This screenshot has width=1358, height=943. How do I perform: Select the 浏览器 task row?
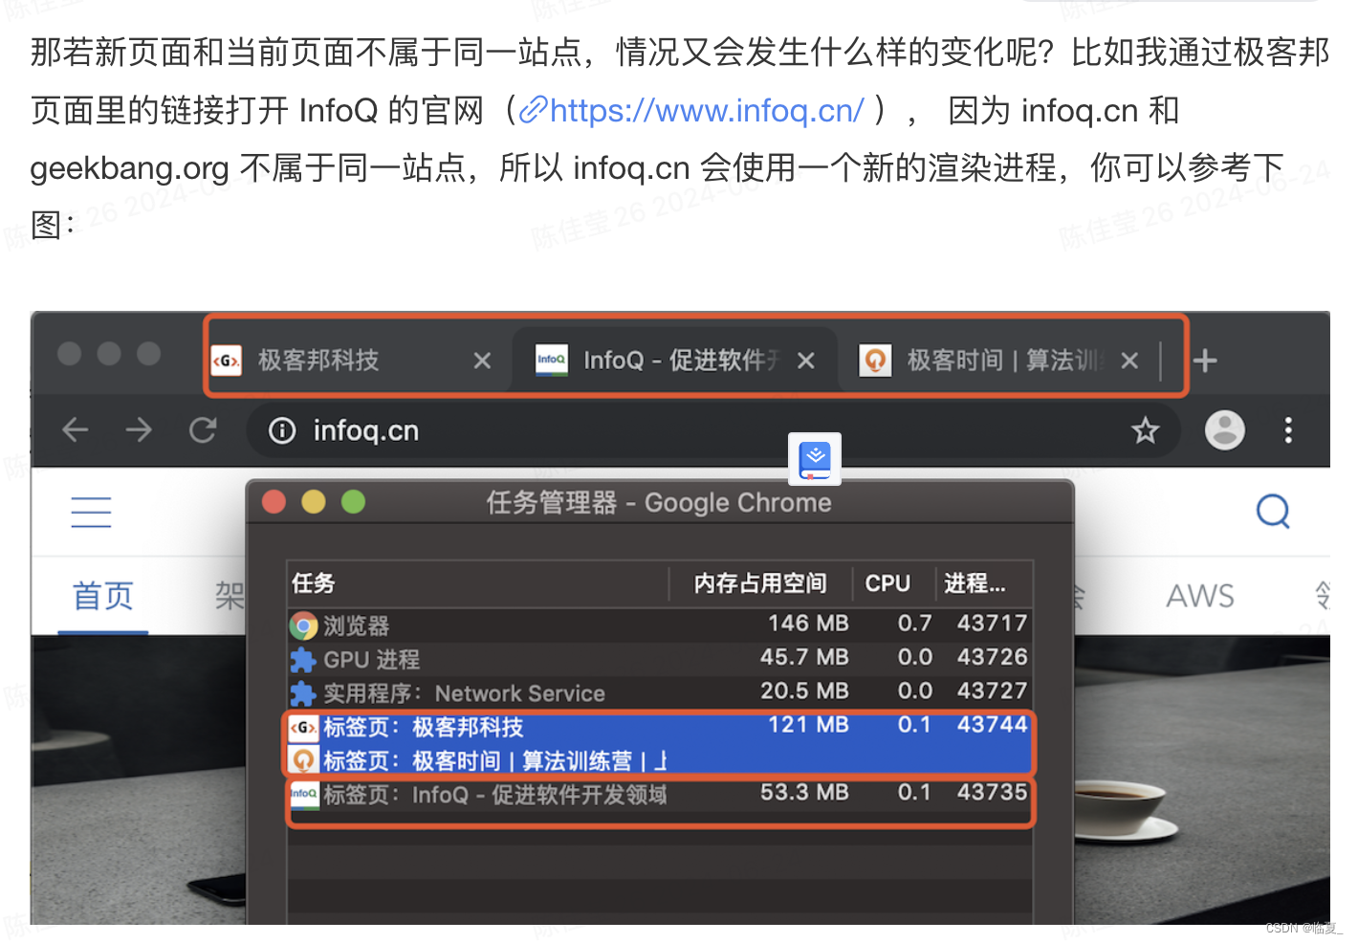coord(659,625)
